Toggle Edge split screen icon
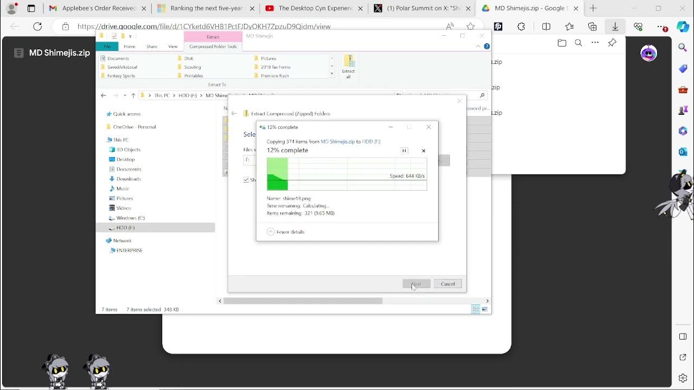 pyautogui.click(x=546, y=26)
